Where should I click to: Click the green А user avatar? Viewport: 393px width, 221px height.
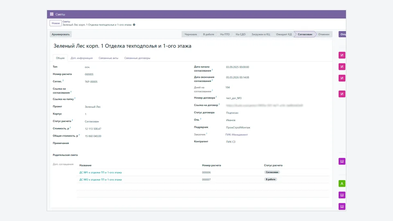(342, 183)
